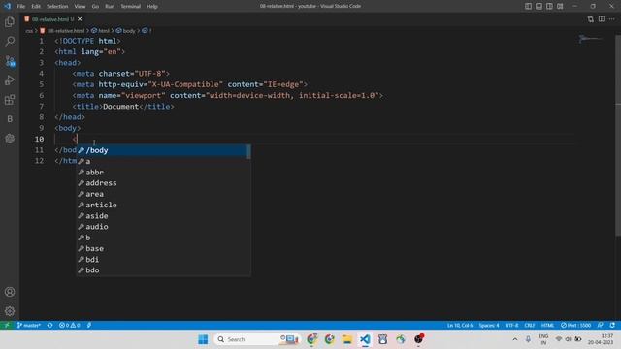Expand the 08-relative.html breadcrumb

point(62,30)
